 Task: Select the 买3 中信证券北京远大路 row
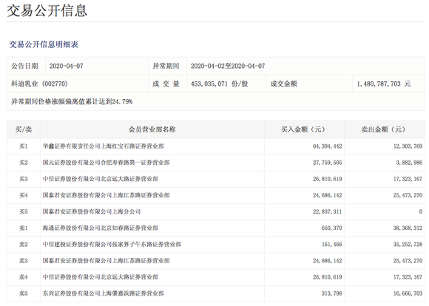coord(216,179)
